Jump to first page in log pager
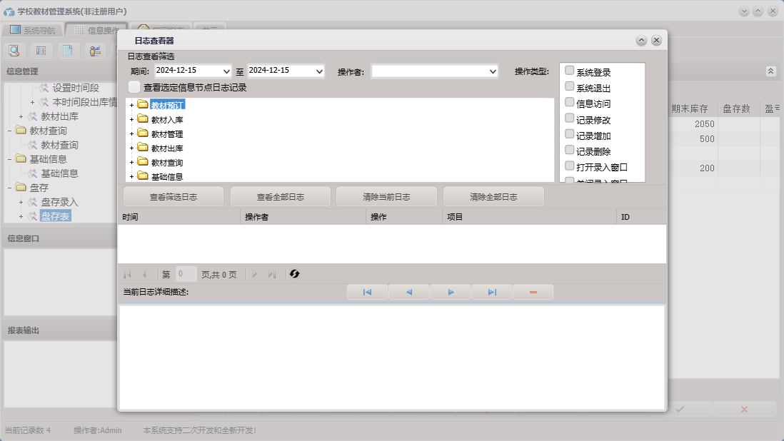The height and width of the screenshot is (441, 784). (x=128, y=274)
